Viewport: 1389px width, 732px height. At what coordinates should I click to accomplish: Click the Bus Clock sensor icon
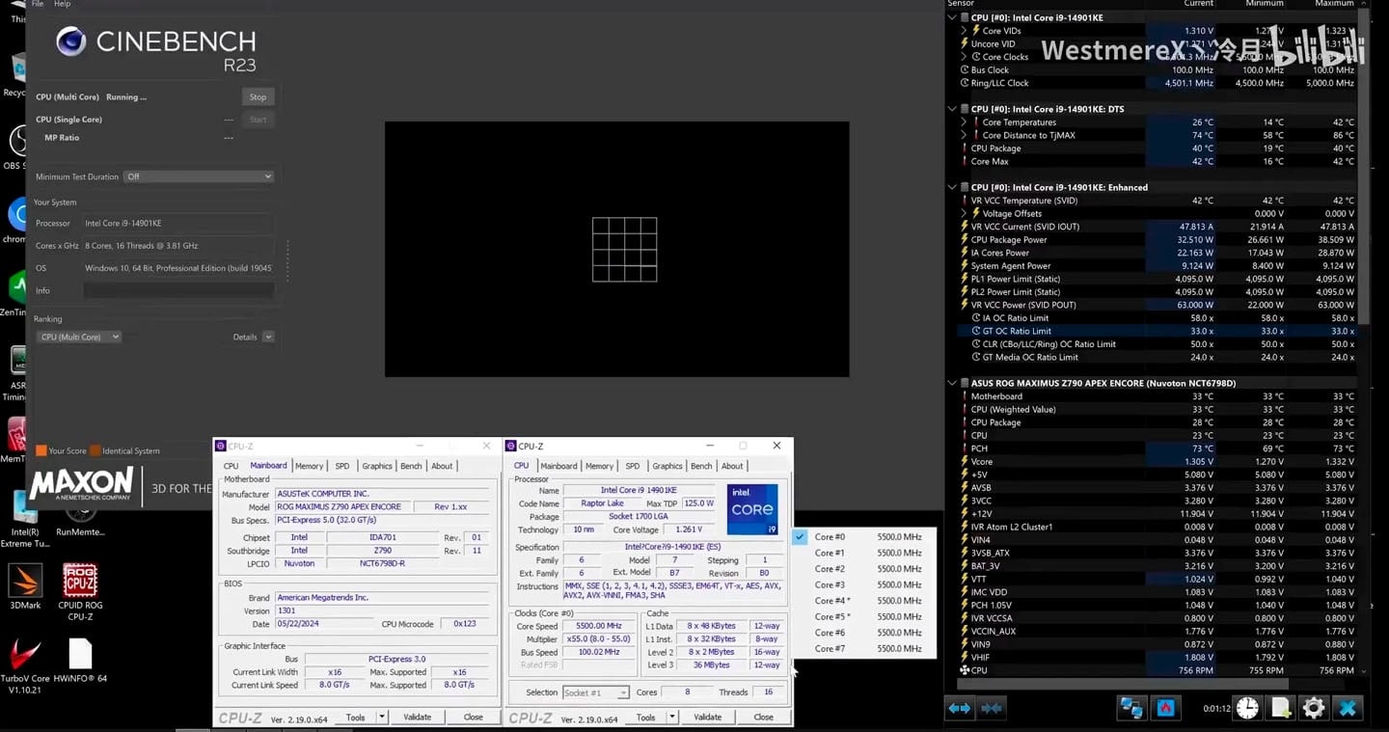pos(964,69)
